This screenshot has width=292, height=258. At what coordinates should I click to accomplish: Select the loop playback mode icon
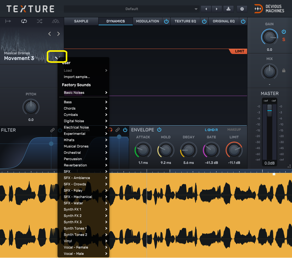(x=24, y=21)
